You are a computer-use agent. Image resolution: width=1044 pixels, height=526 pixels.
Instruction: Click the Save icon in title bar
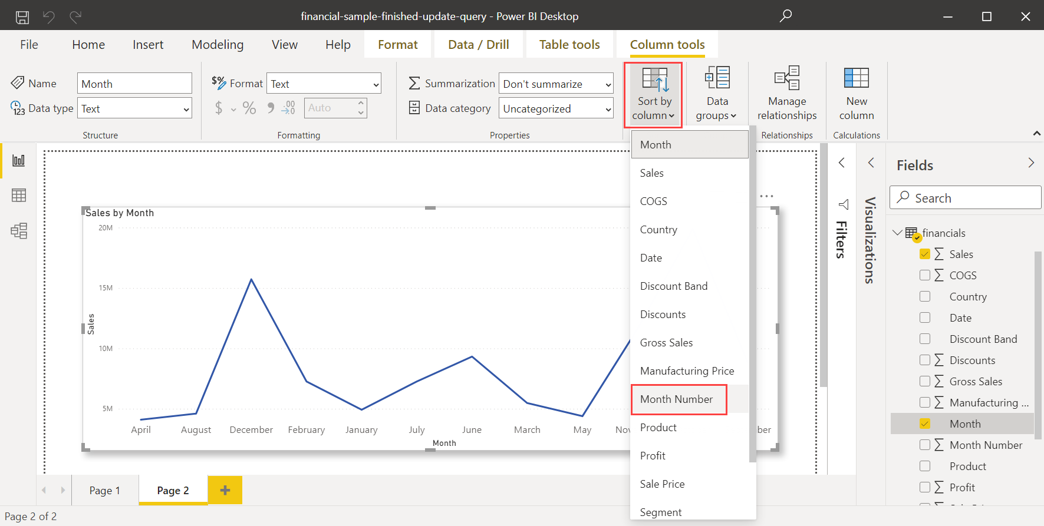click(x=22, y=16)
